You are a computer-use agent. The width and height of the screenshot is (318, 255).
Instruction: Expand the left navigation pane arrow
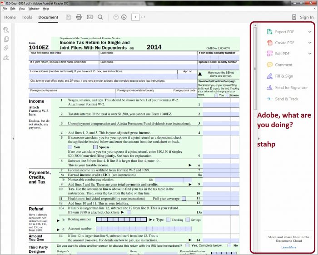click(x=13, y=139)
